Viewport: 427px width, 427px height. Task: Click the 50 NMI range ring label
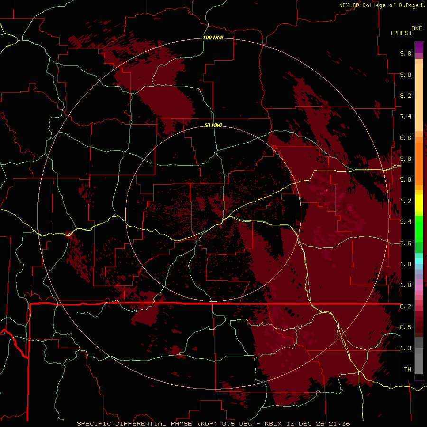click(213, 125)
